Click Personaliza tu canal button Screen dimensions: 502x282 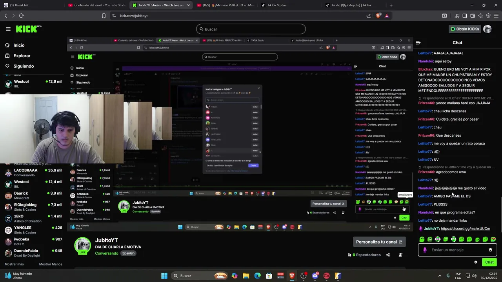coord(379,242)
